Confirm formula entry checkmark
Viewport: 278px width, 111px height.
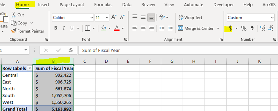(x=58, y=50)
